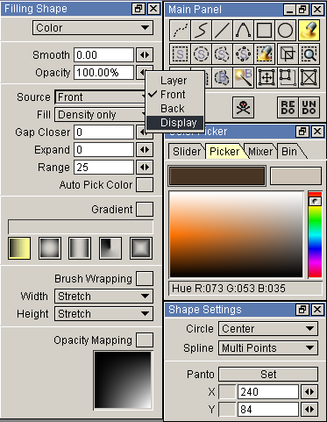This screenshot has width=327, height=422.
Task: Switch to the Bin tab
Action: click(x=289, y=152)
